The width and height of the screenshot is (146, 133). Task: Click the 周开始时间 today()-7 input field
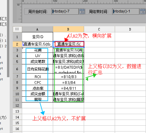click(x=65, y=11)
